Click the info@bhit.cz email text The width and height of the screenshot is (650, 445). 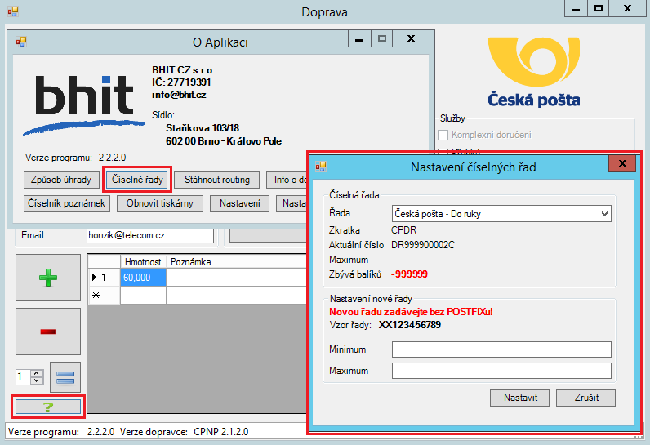(179, 95)
